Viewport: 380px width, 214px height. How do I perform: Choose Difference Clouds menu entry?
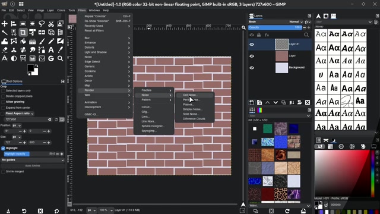195,119
